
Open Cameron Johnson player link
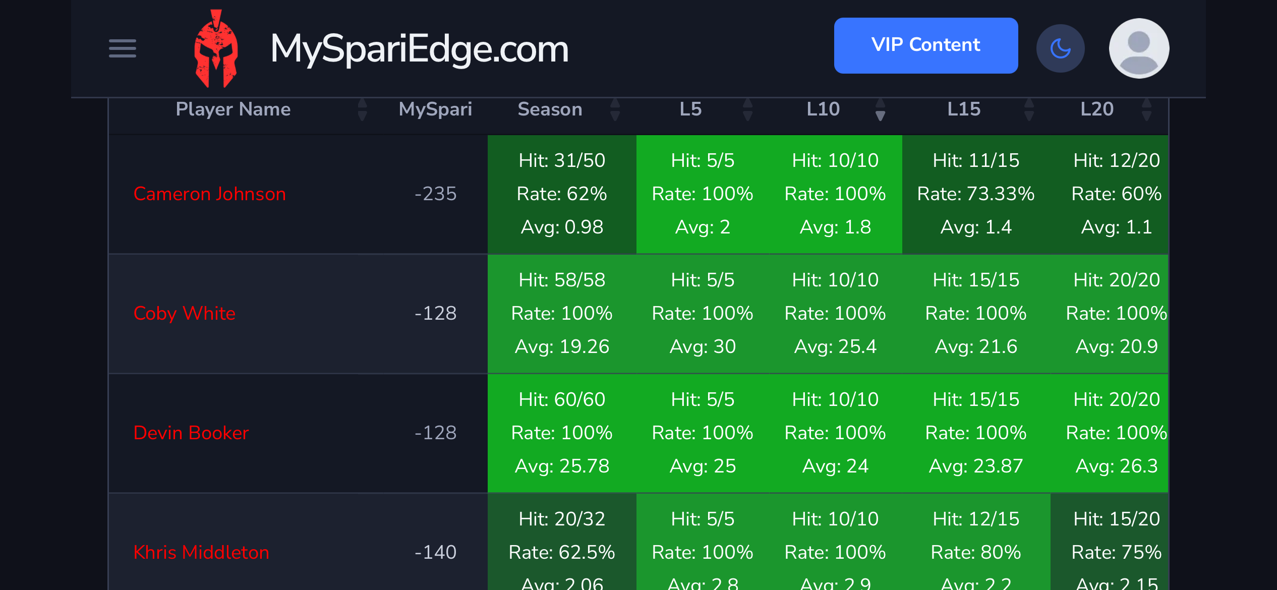point(210,194)
